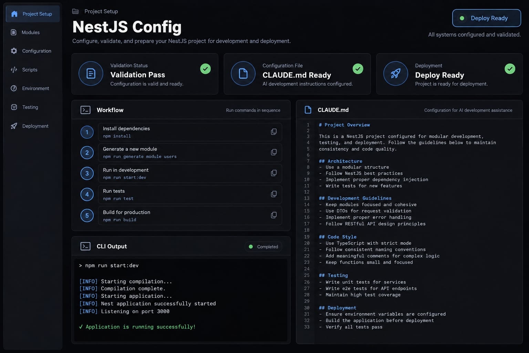
Task: Click the CLI Output terminal icon
Action: coord(85,246)
